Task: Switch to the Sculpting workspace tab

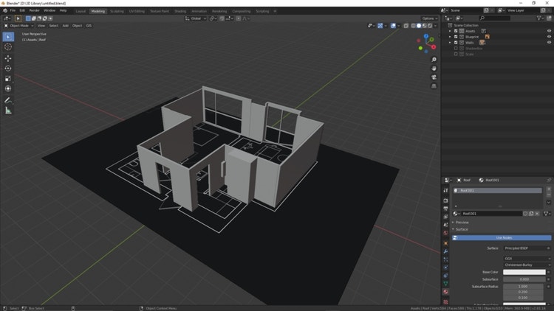Action: (117, 11)
